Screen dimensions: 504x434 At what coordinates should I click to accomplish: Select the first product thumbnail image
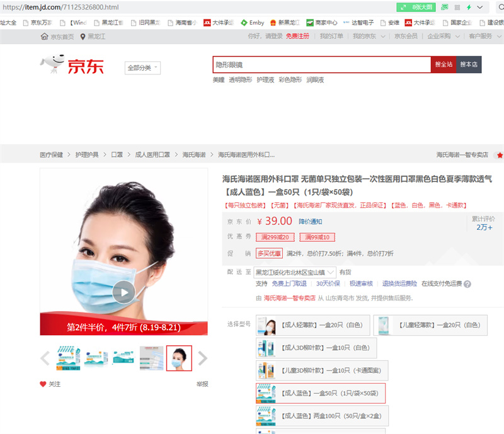click(68, 358)
